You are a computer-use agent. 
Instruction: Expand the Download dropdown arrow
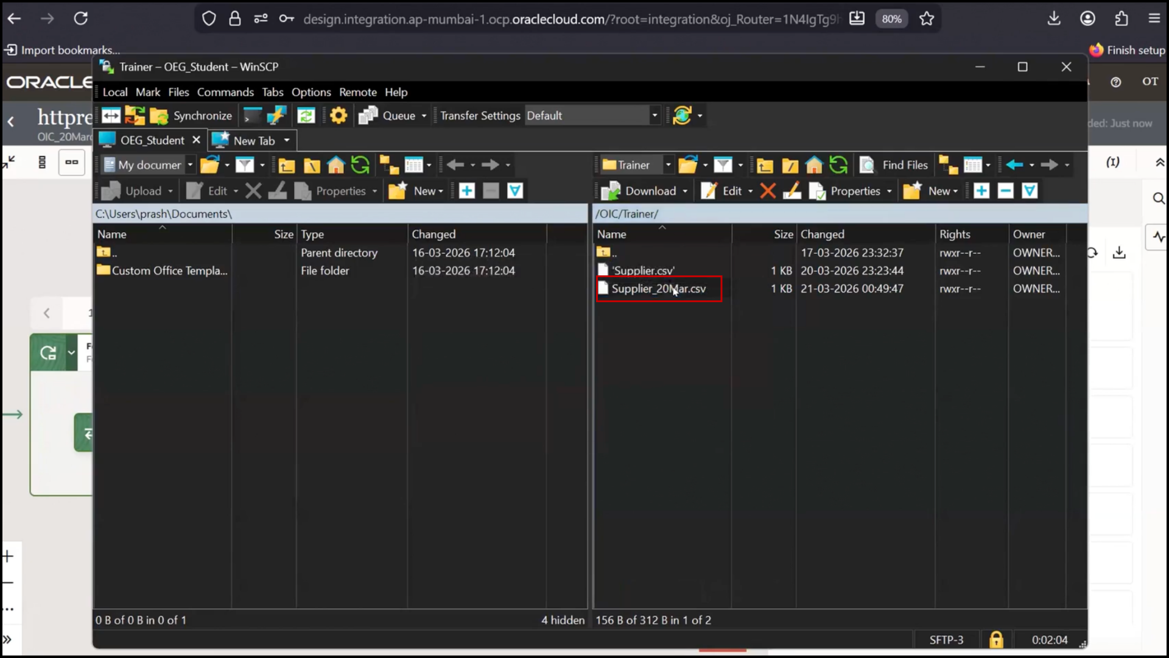pyautogui.click(x=686, y=191)
